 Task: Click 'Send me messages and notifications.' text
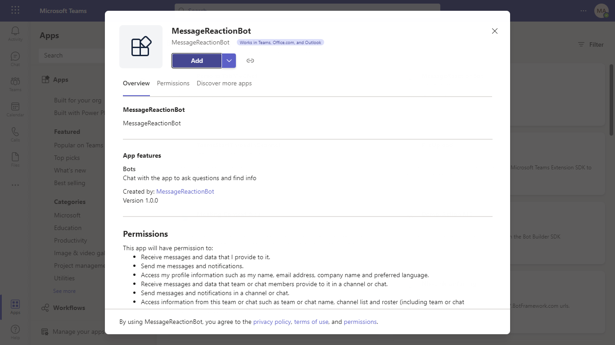point(192,266)
